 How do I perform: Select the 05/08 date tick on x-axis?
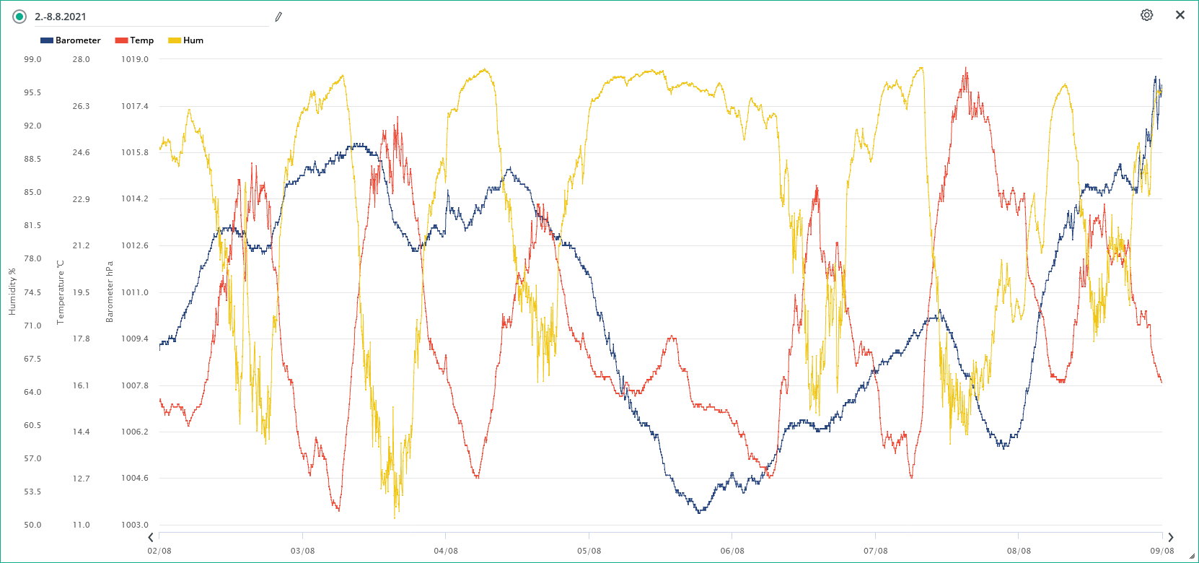point(589,551)
